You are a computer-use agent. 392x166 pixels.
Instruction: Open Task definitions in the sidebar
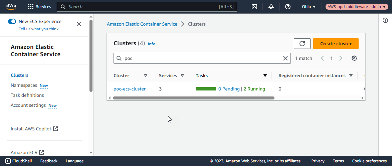tap(27, 95)
